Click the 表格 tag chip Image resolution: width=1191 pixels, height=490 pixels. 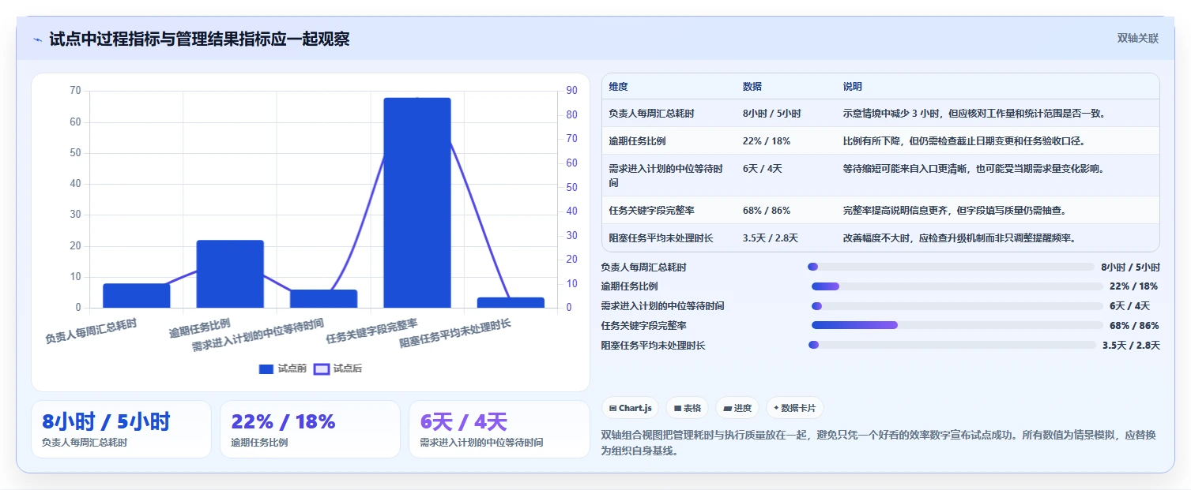688,408
